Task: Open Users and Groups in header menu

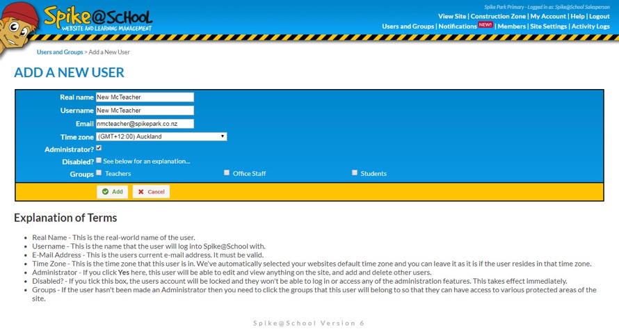Action: pos(408,26)
